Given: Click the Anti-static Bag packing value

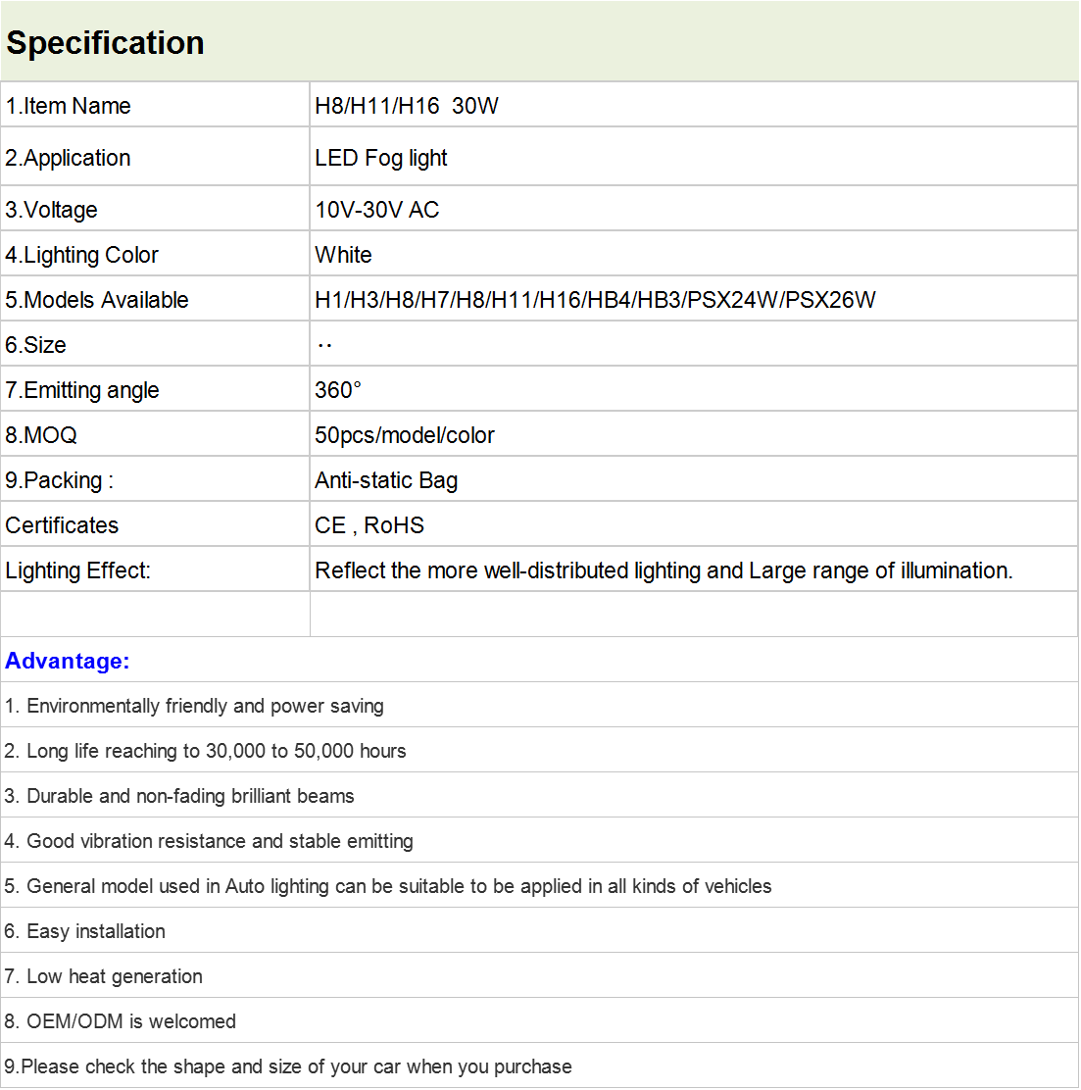Looking at the screenshot, I should [x=386, y=480].
